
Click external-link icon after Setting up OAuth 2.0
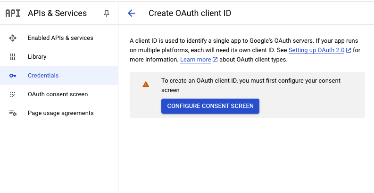click(x=349, y=50)
